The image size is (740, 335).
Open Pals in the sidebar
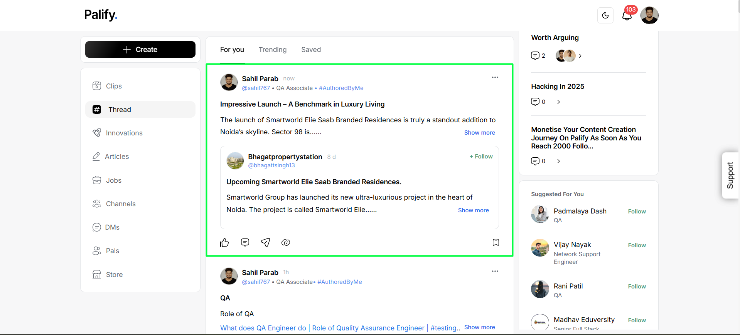click(x=140, y=251)
